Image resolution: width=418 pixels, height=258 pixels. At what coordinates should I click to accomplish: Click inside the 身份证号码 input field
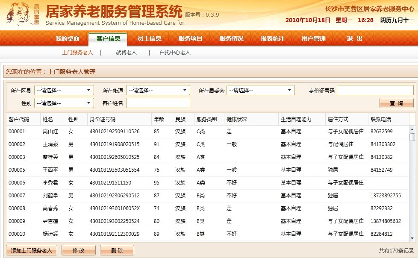[375, 90]
